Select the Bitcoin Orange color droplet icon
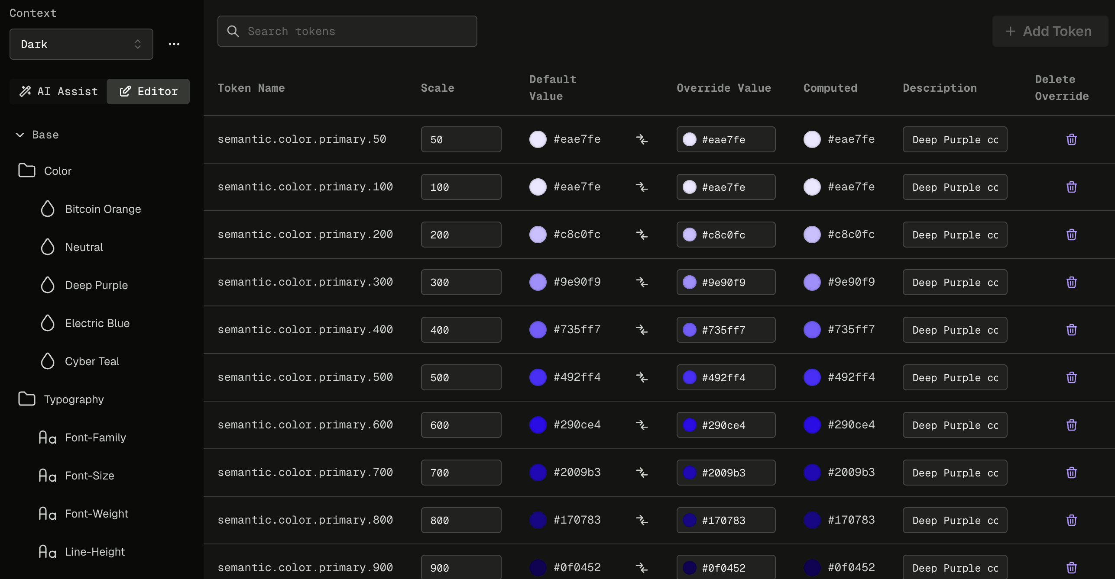This screenshot has width=1115, height=579. tap(48, 209)
